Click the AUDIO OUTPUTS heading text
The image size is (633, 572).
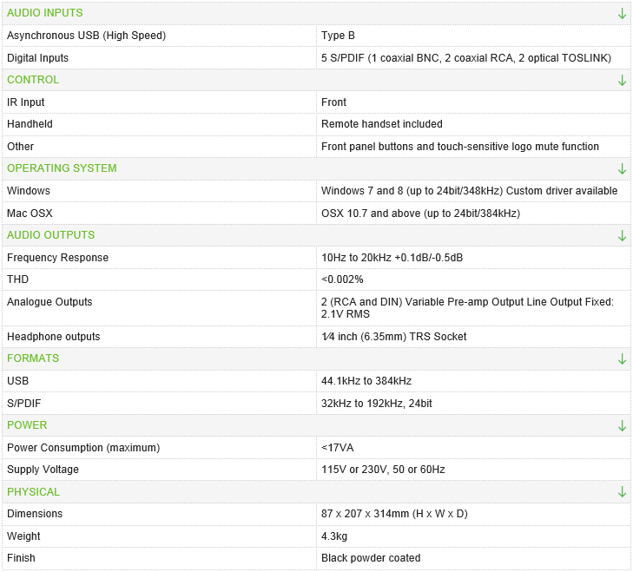(50, 235)
